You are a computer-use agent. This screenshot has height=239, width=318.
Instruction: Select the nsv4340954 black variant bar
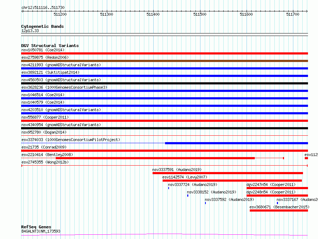pyautogui.click(x=164, y=128)
